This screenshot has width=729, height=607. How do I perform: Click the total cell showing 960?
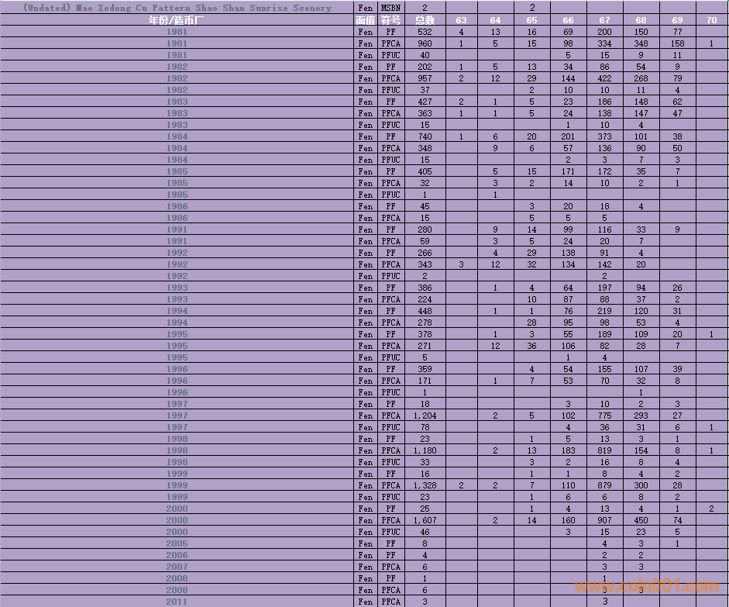tap(425, 43)
